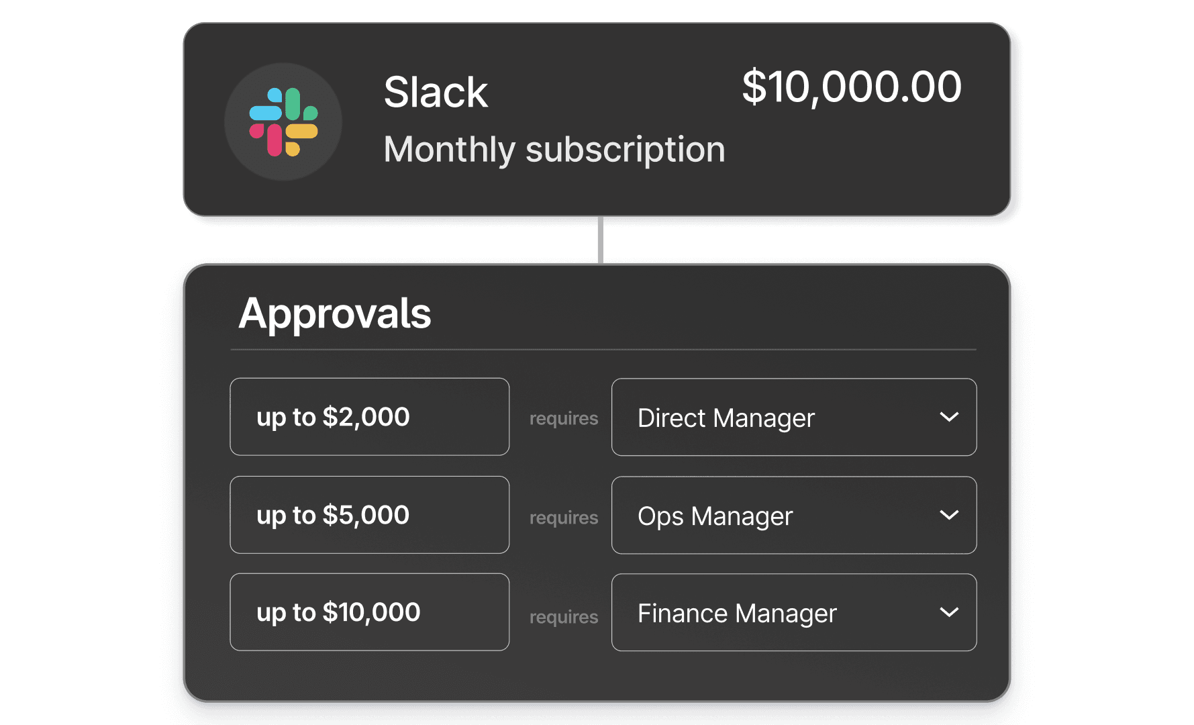Click the Finance Manager chevron arrow

[949, 613]
